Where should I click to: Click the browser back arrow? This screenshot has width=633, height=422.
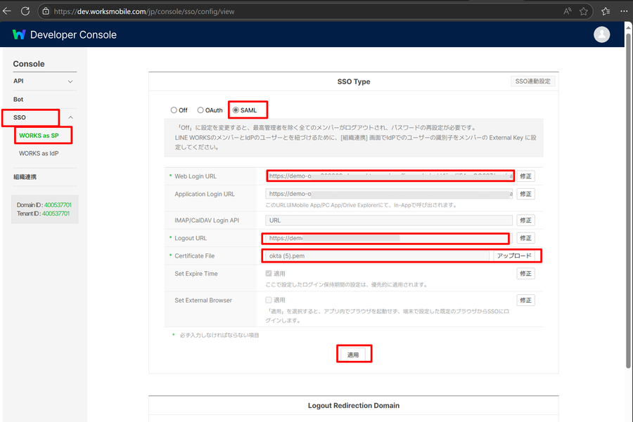(7, 11)
